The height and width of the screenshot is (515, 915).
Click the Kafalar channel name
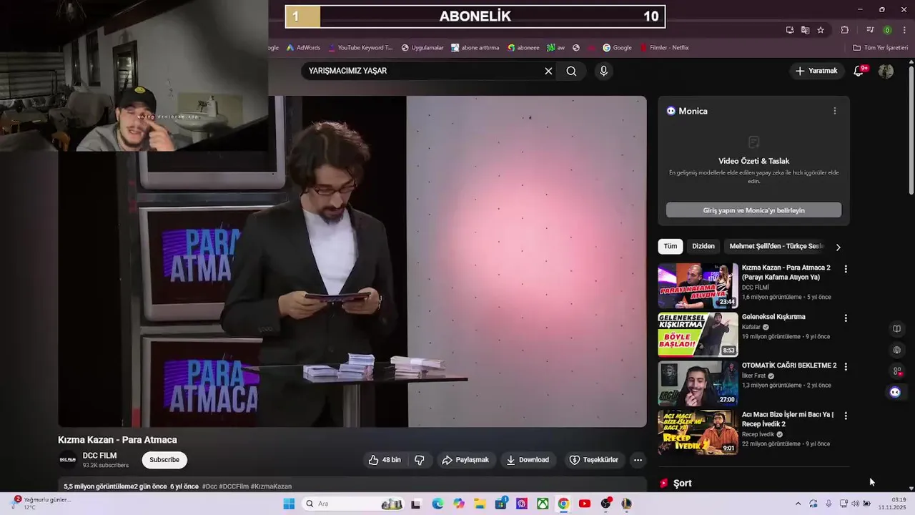(x=751, y=327)
